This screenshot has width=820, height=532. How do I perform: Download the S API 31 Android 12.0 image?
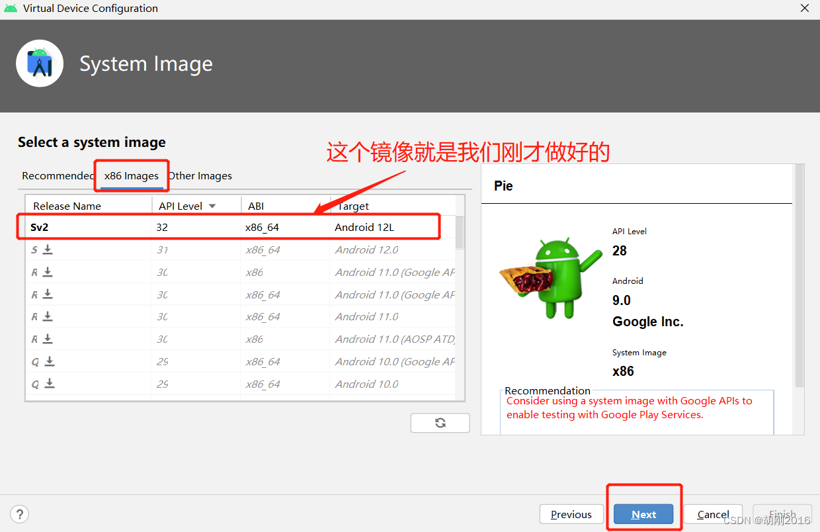(x=48, y=249)
